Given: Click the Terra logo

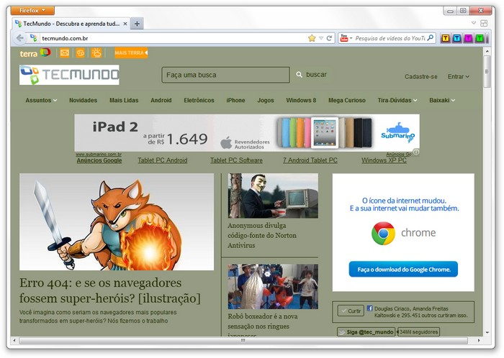Looking at the screenshot, I should (x=35, y=53).
